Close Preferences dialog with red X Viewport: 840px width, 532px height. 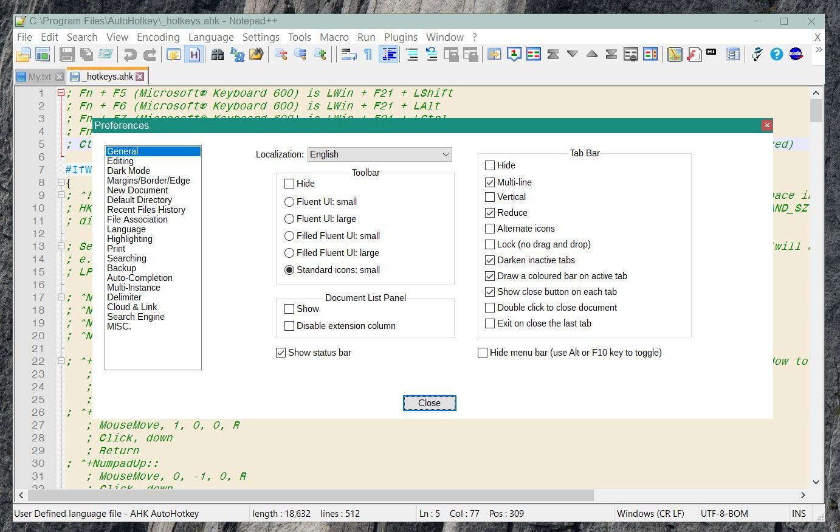click(767, 125)
